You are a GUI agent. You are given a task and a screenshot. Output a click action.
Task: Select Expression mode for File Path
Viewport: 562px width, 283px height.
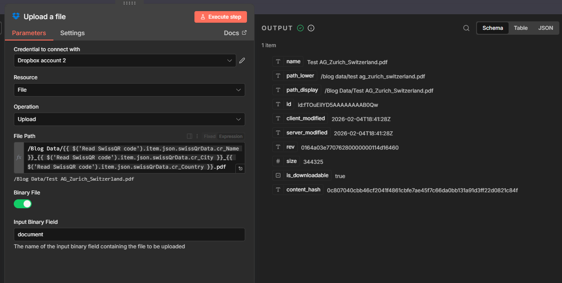tap(230, 136)
